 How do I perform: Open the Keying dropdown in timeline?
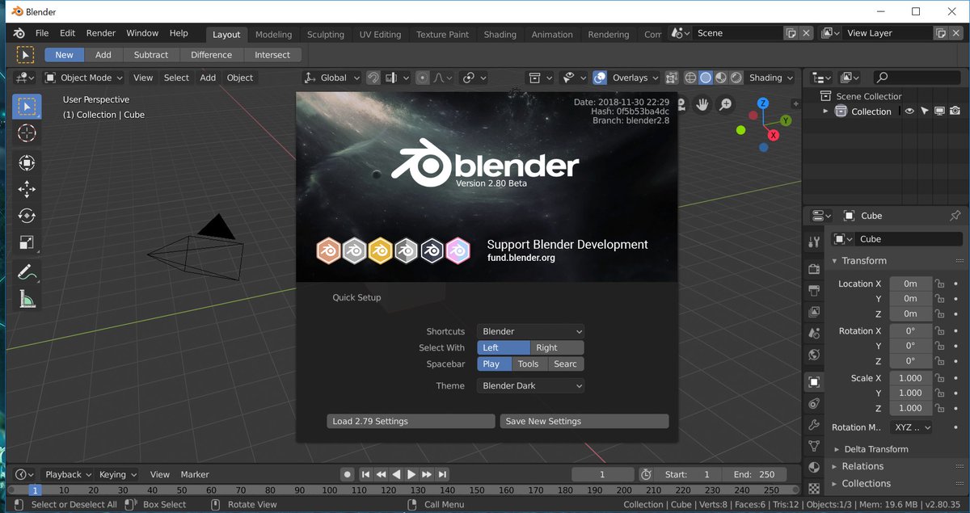(x=118, y=474)
